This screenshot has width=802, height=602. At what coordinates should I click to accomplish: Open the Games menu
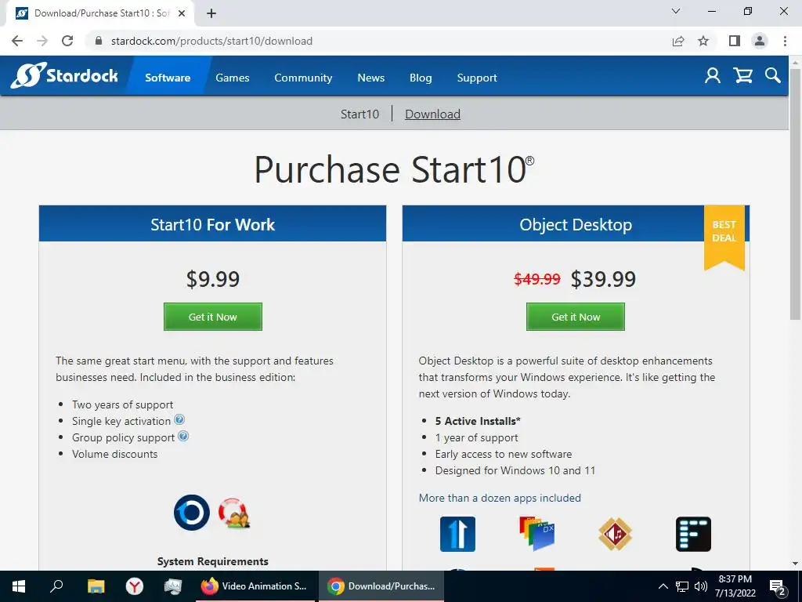[232, 78]
